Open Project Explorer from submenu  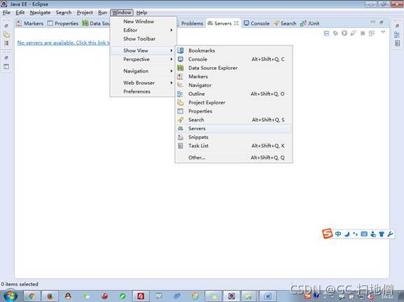click(233, 102)
